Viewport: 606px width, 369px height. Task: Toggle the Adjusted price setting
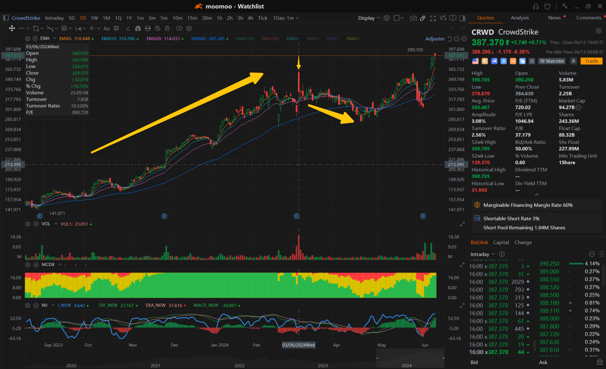tap(435, 39)
